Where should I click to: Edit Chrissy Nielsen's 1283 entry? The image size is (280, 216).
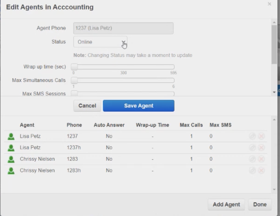252,159
